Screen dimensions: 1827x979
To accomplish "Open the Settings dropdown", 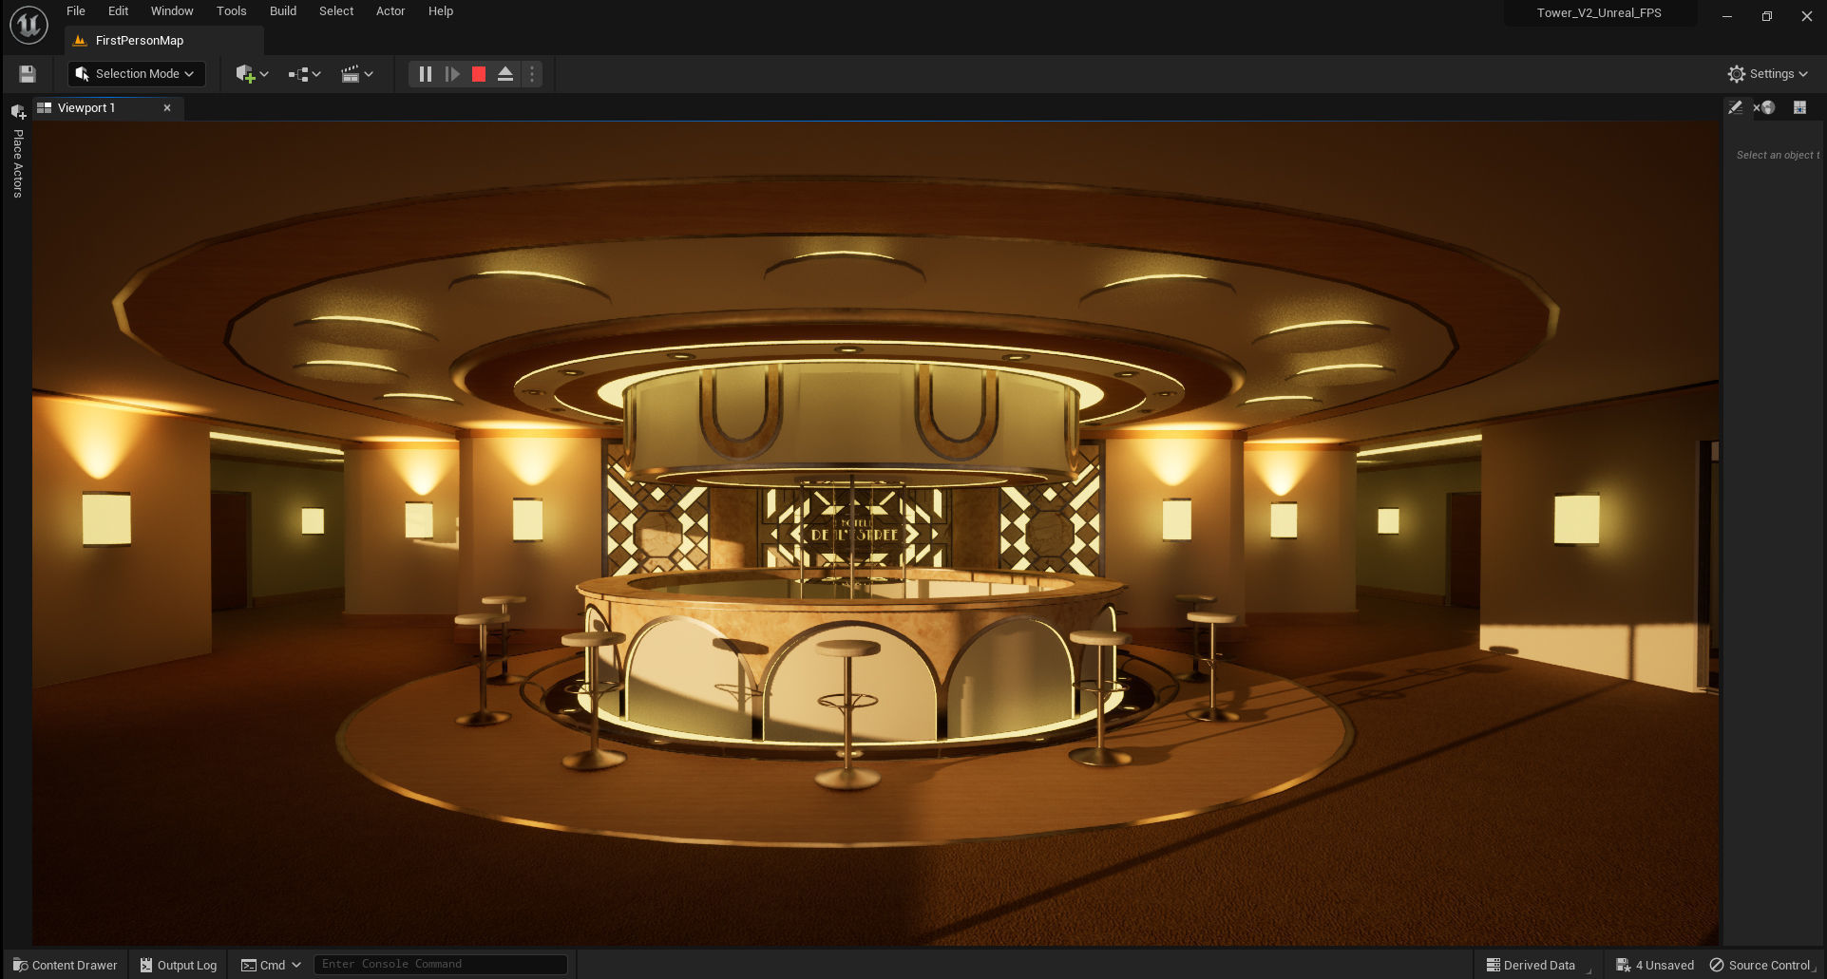I will 1767,74.
